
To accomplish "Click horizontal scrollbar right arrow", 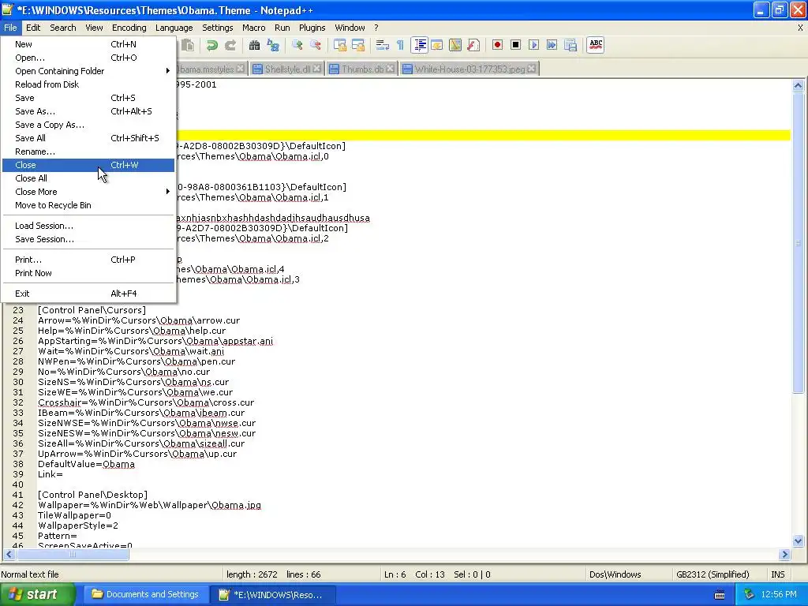I will tap(785, 555).
